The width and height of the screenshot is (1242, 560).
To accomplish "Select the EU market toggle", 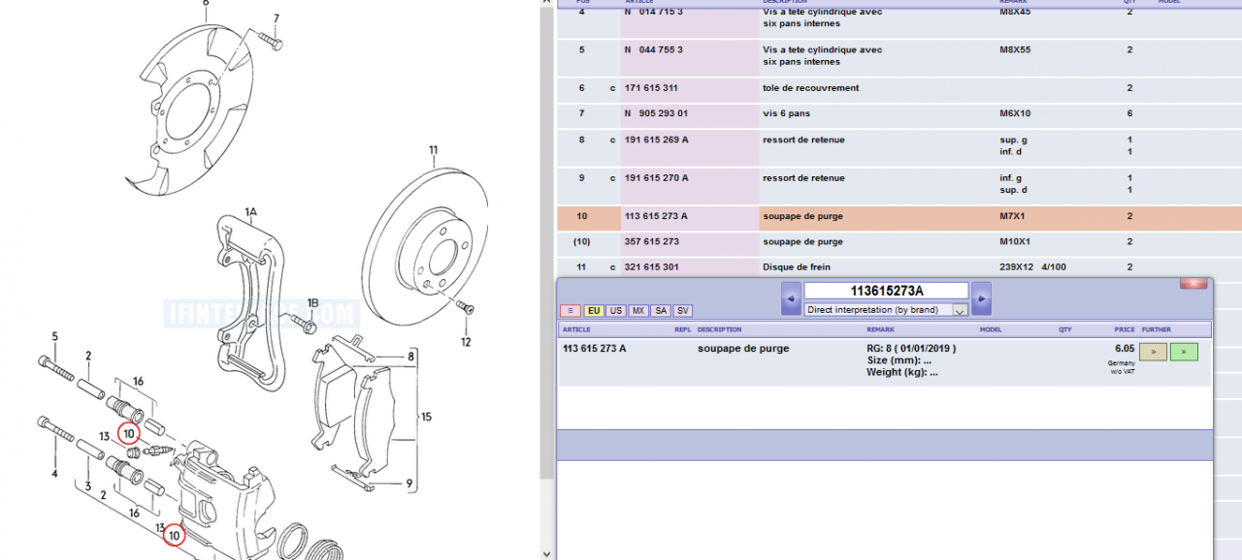I will (x=593, y=311).
